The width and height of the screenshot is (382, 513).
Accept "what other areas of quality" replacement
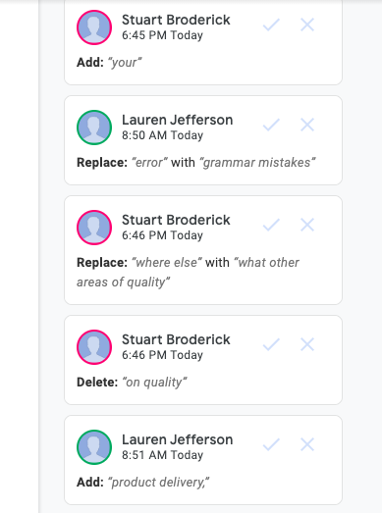pos(271,225)
